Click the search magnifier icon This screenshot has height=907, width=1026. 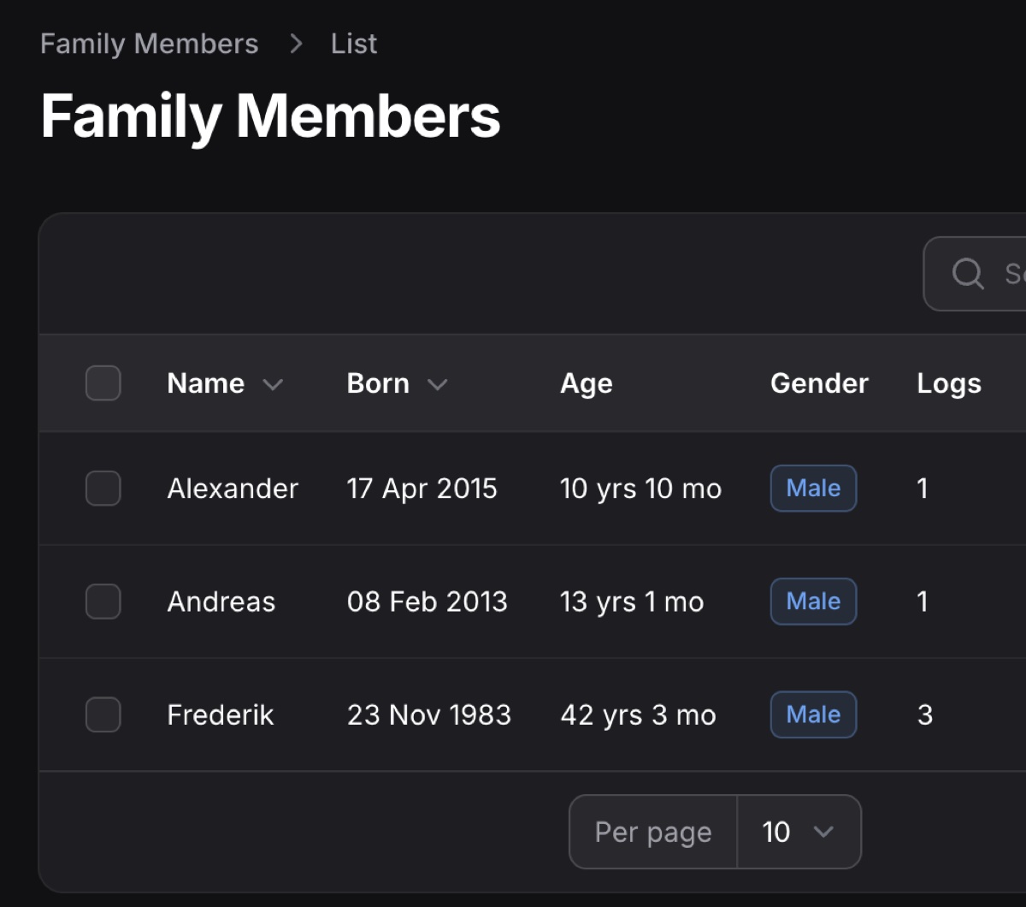[967, 274]
